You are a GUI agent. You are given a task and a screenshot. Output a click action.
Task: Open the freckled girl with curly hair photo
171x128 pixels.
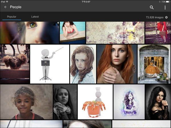tap(83, 64)
